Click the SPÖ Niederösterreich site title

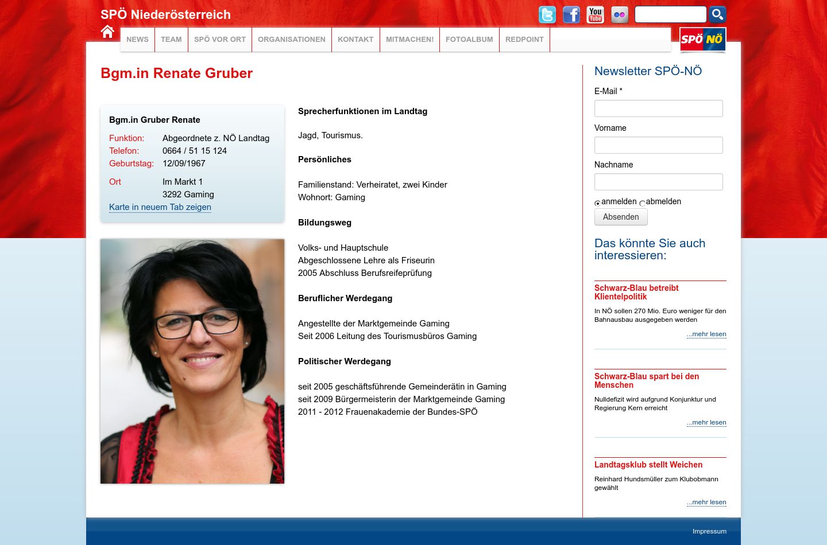[165, 15]
